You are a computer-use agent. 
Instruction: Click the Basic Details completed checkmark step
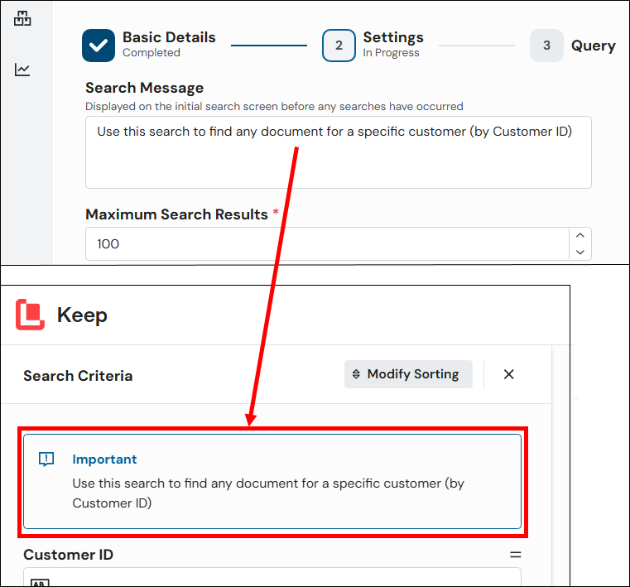click(99, 46)
